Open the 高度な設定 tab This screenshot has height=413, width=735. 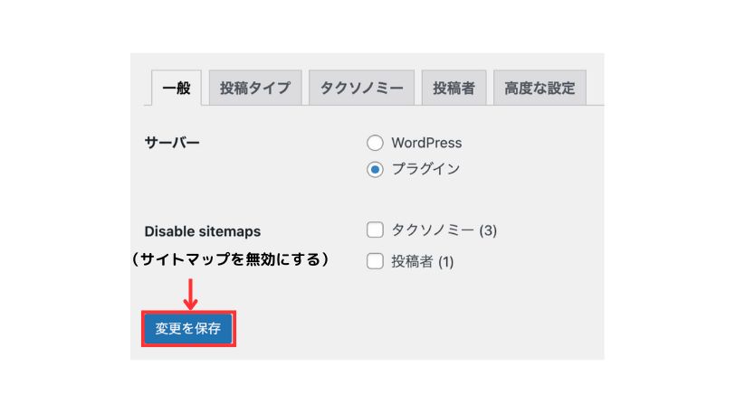539,89
